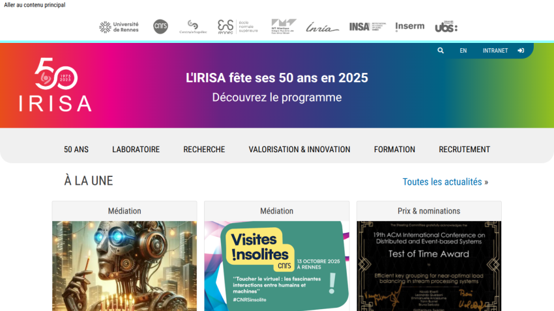Image resolution: width=554 pixels, height=311 pixels.
Task: Open the FORMATION menu
Action: point(395,150)
